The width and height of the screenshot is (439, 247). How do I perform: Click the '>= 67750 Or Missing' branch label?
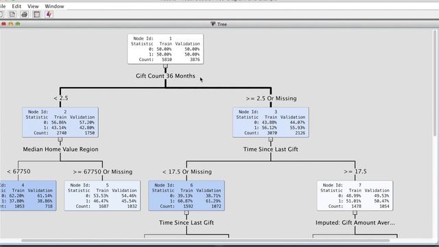(102, 172)
